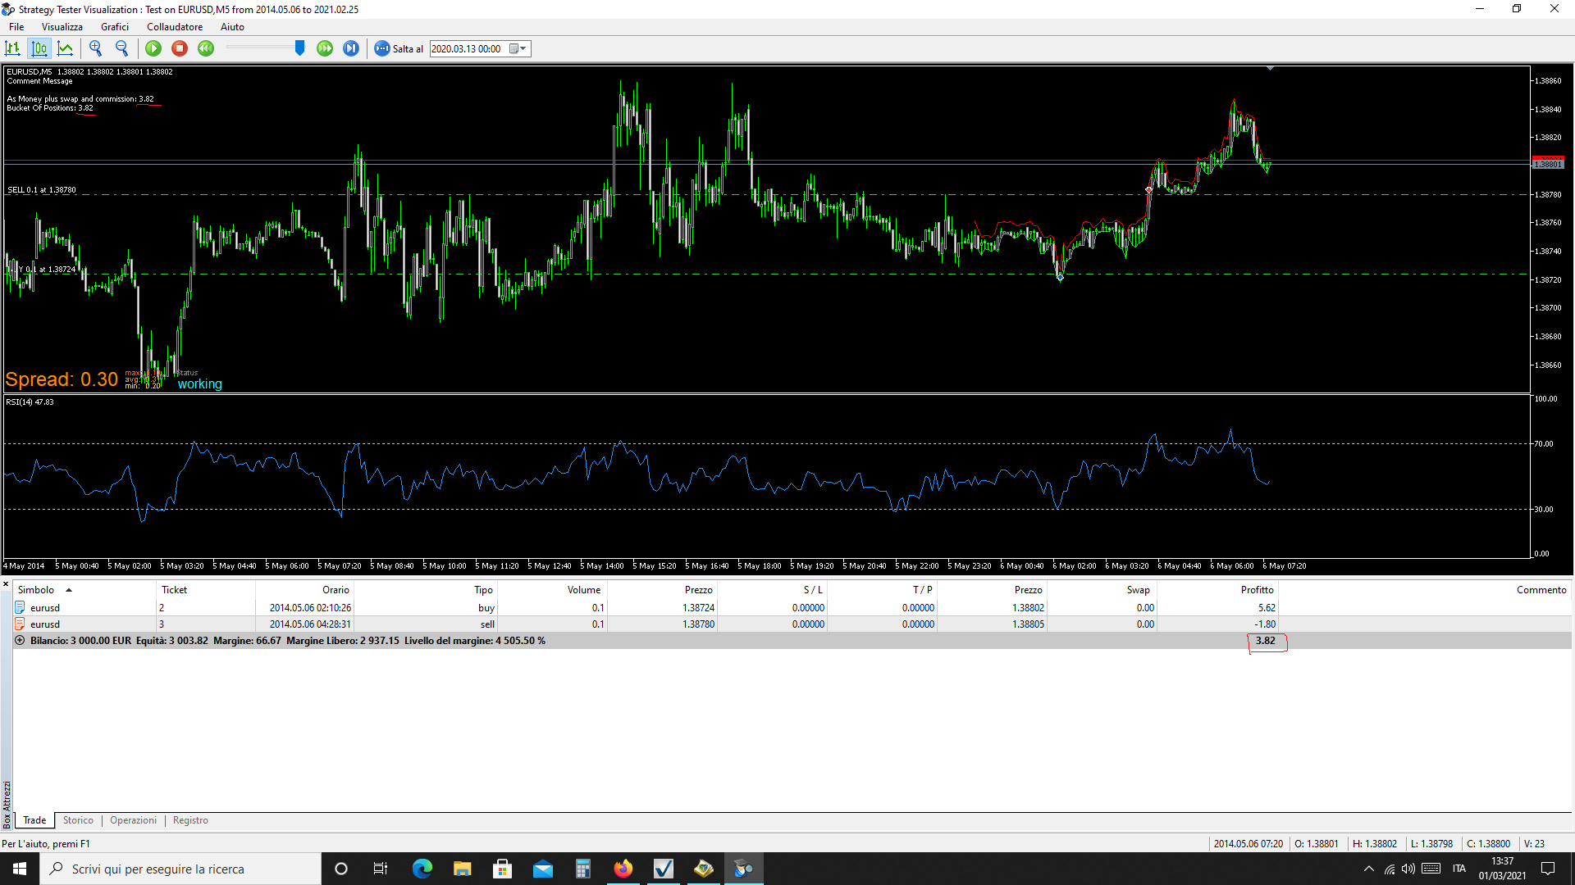The width and height of the screenshot is (1575, 885).
Task: Open the Windows Start menu
Action: point(20,869)
